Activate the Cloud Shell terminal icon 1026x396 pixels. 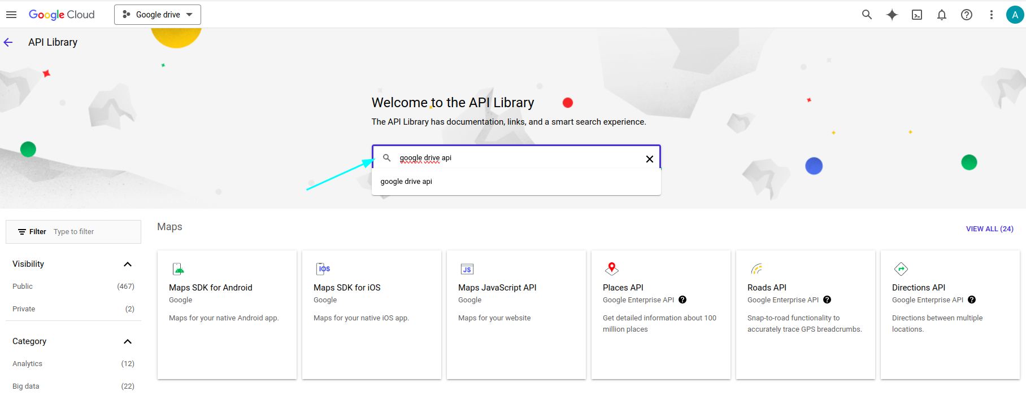pos(917,15)
